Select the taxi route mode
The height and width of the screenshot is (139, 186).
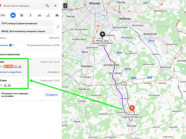[57, 15]
